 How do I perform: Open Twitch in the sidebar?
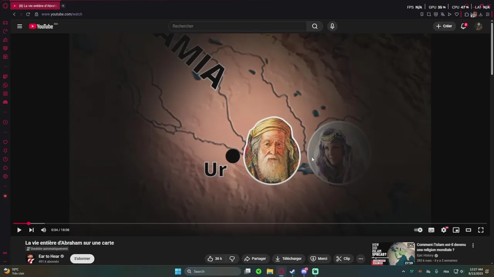[5, 77]
